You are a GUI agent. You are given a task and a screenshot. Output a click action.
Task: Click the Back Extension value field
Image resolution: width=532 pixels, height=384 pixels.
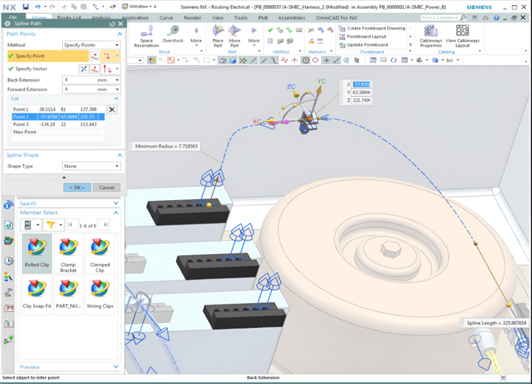pos(80,80)
